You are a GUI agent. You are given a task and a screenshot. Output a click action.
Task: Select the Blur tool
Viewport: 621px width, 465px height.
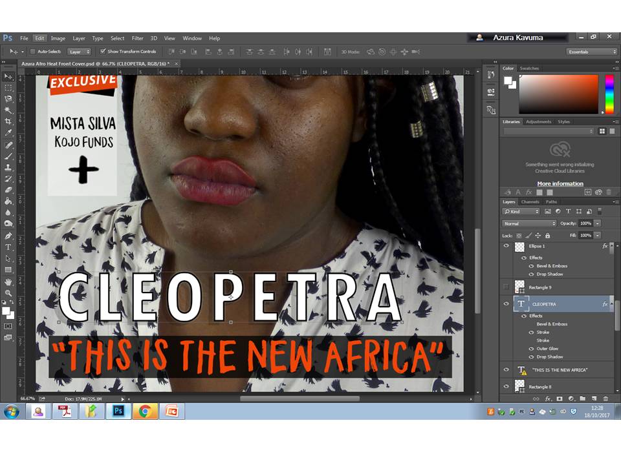coord(8,212)
